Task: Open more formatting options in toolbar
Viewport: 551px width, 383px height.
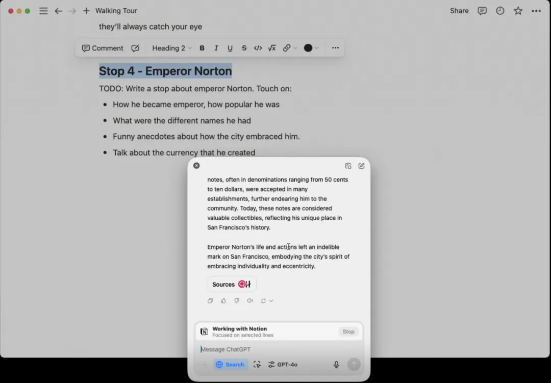Action: (335, 48)
